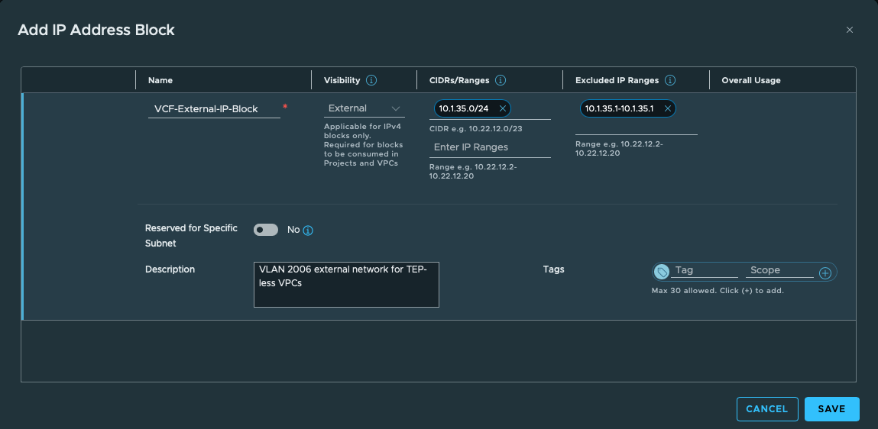Image resolution: width=878 pixels, height=429 pixels.
Task: Click the Description text area
Action: [x=346, y=285]
